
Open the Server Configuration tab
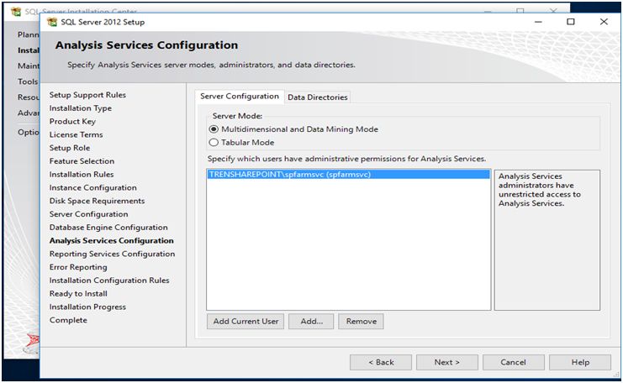coord(240,97)
